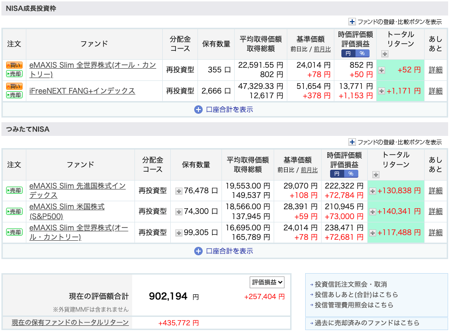Click buy icon for eMAXIS Slim All Country in NISA growth
The image size is (450, 331).
click(14, 65)
